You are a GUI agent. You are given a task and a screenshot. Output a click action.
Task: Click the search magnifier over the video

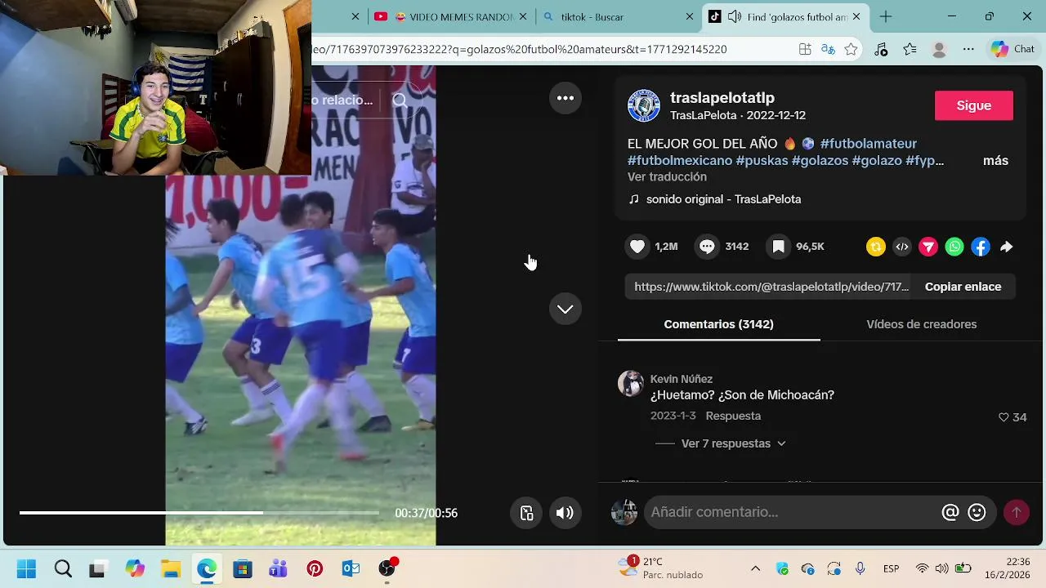click(400, 100)
